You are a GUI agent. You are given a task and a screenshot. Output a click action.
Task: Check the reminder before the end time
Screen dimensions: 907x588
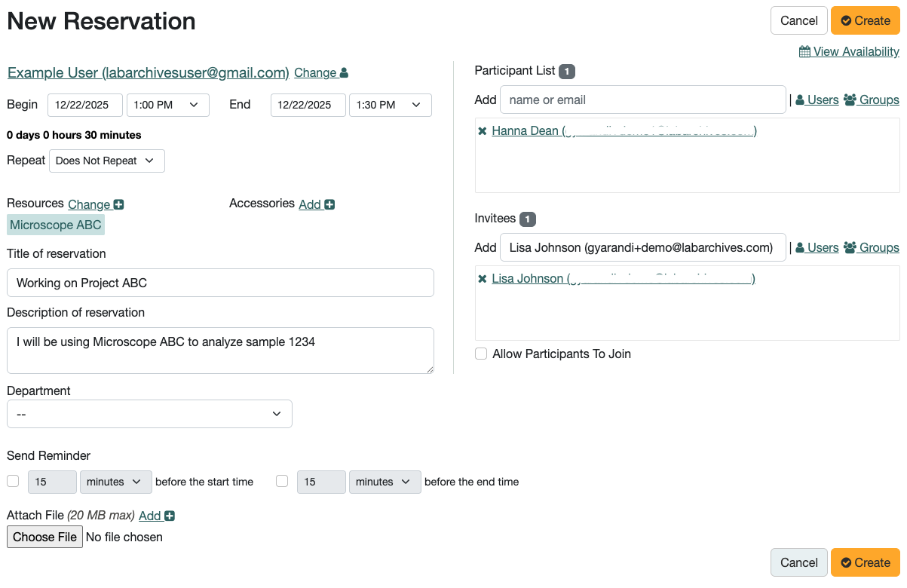(282, 482)
